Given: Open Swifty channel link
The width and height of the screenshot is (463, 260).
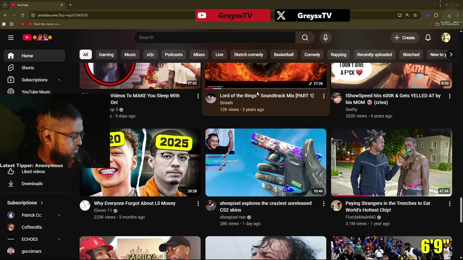Looking at the screenshot, I should (351, 109).
